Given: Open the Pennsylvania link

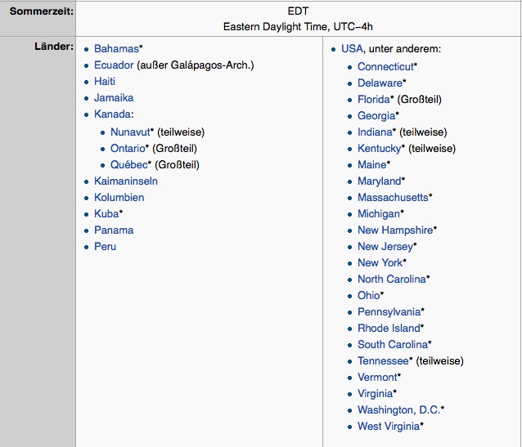Looking at the screenshot, I should click(389, 312).
